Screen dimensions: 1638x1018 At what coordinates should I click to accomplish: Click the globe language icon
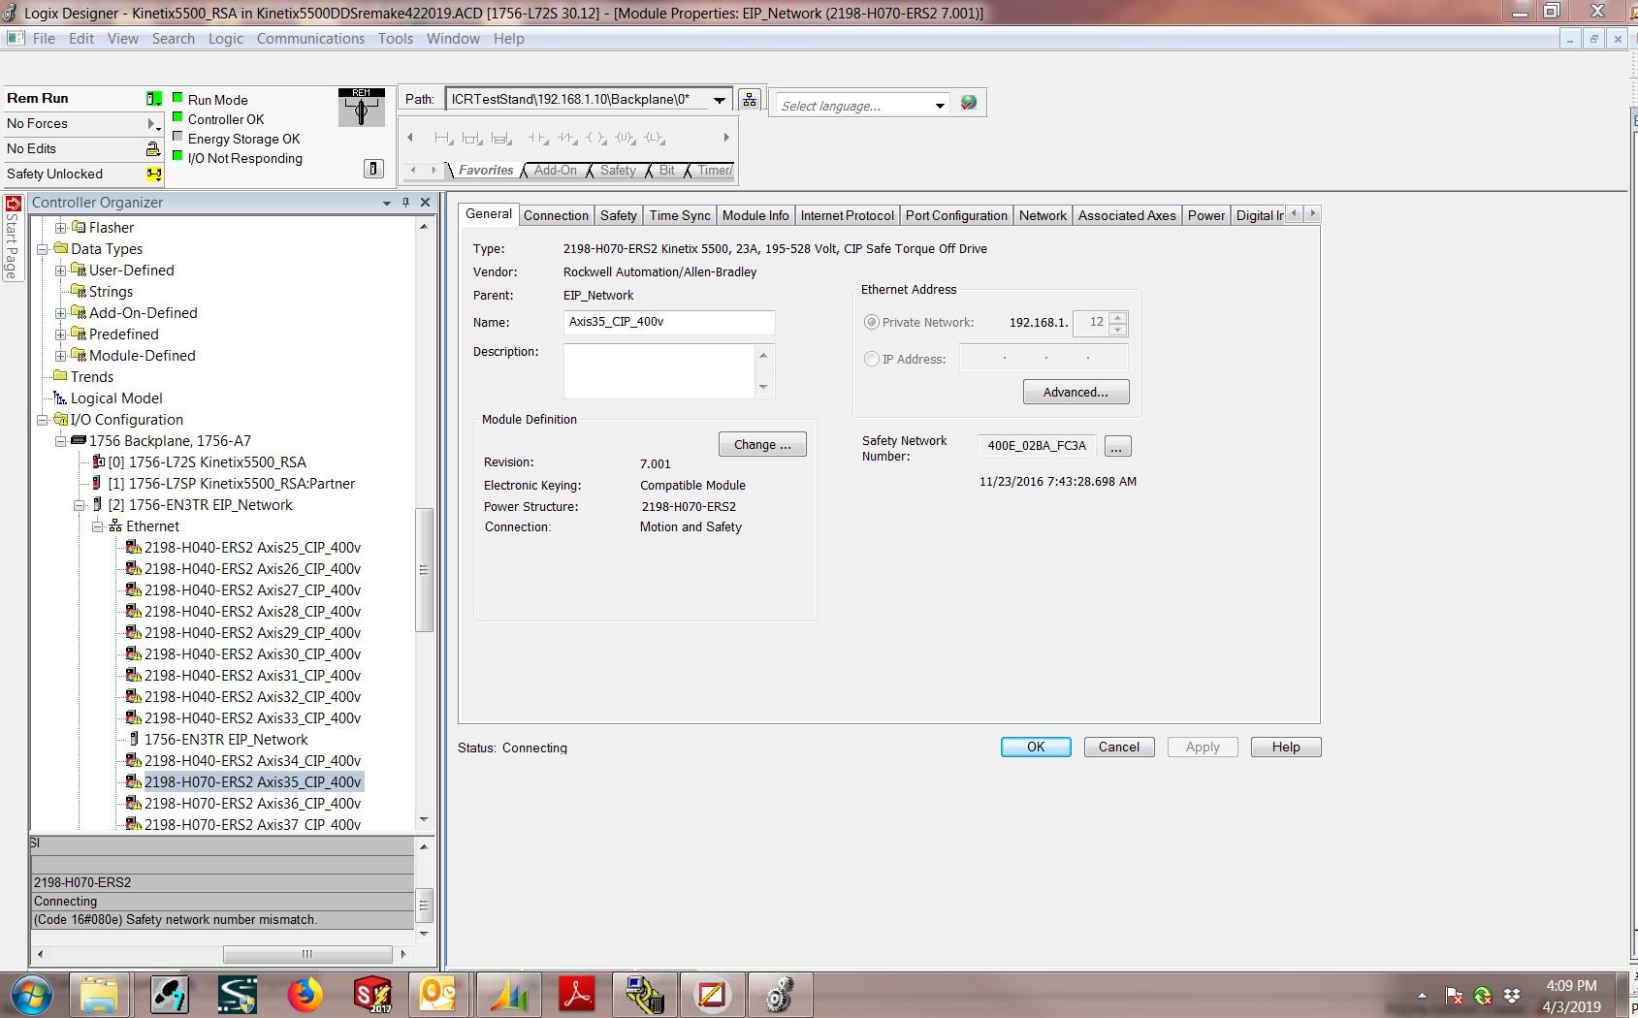[x=968, y=103]
